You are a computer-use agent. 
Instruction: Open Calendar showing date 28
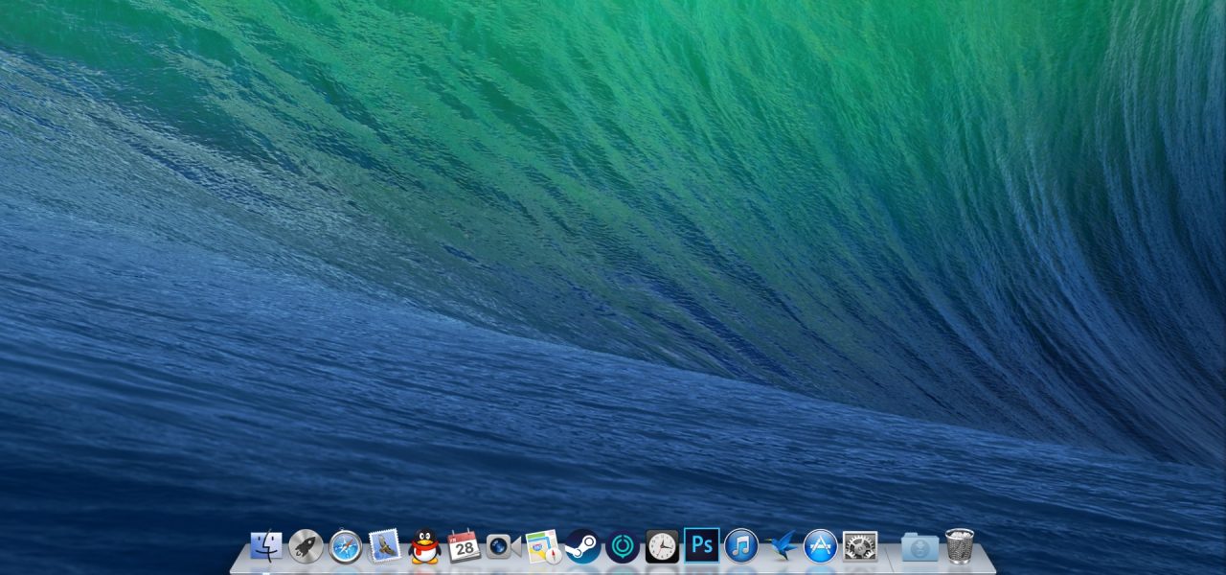[x=465, y=546]
